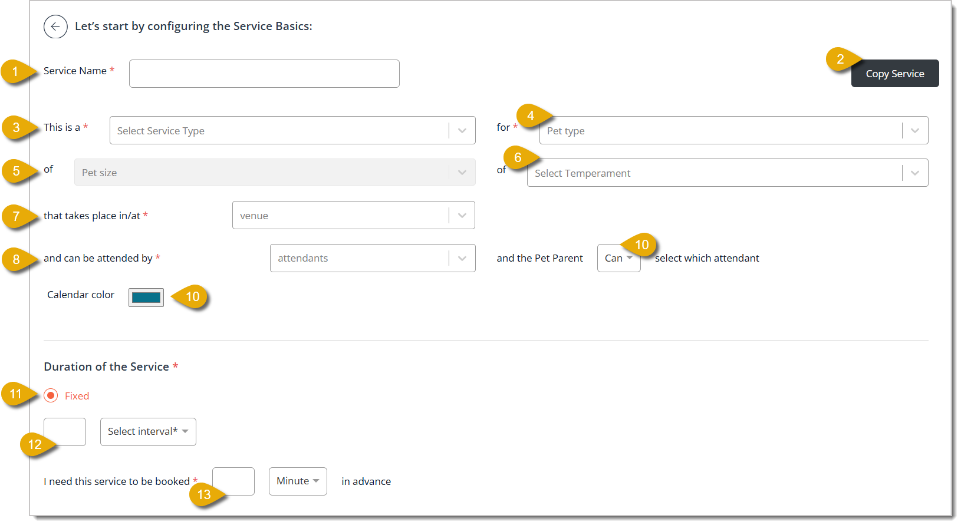Click the 'Service Name' label
Viewport: 961px width, 525px height.
(75, 71)
